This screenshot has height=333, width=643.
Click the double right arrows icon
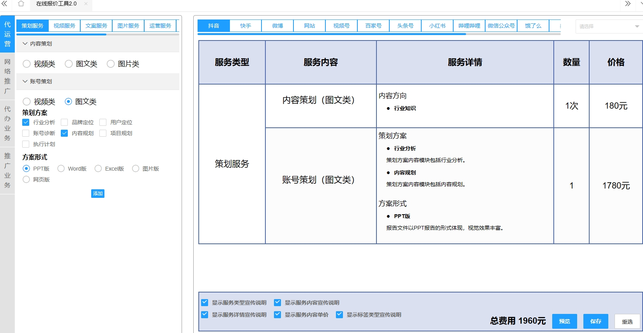(627, 4)
